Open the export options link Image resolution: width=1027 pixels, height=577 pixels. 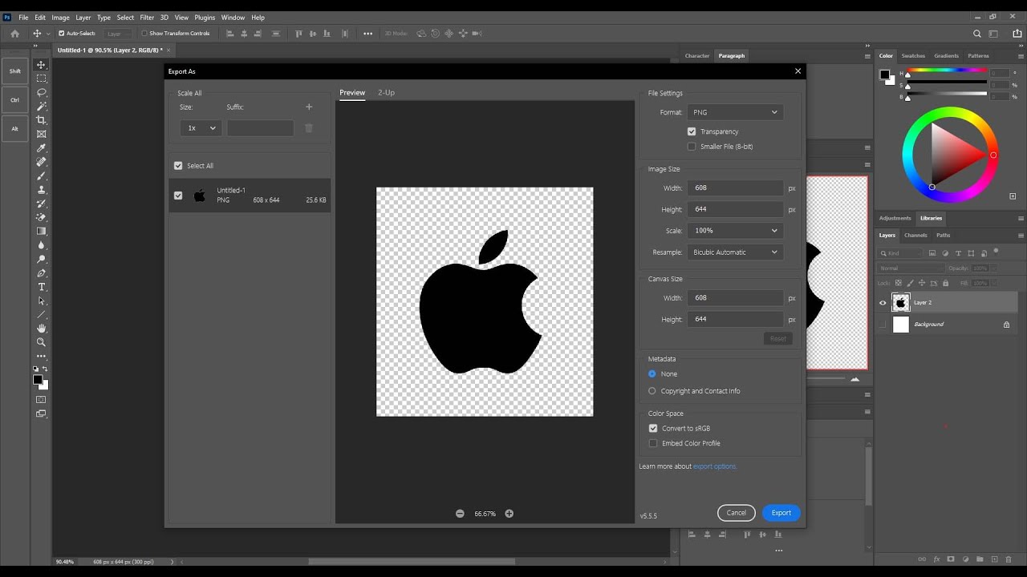pyautogui.click(x=715, y=466)
